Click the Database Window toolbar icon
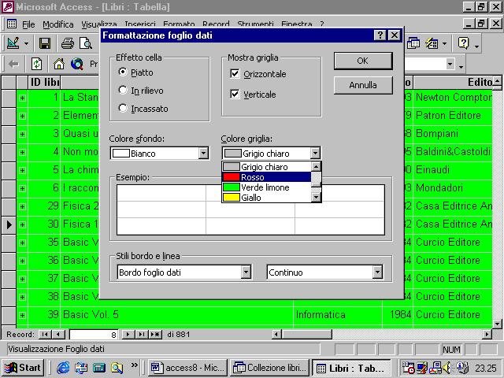504x378 pixels. [x=413, y=43]
